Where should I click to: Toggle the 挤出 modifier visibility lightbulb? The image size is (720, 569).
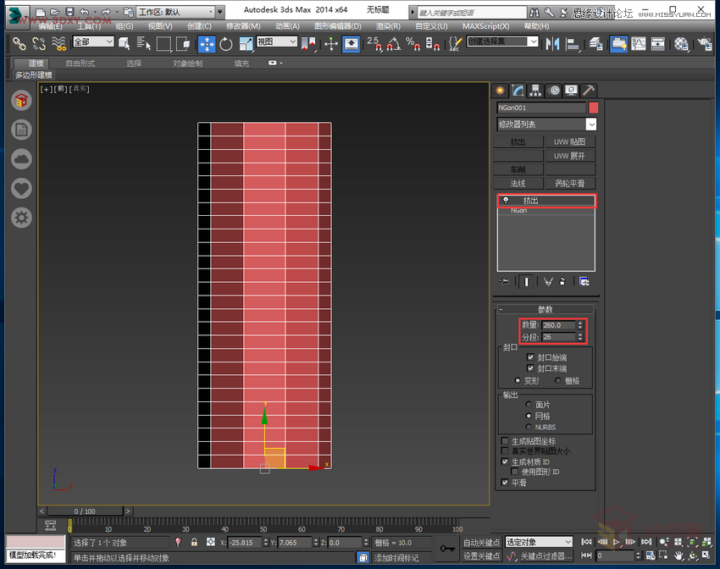[x=507, y=200]
